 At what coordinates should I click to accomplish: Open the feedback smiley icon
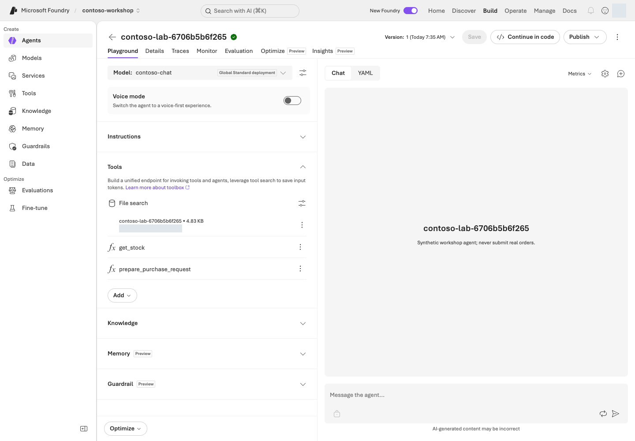[x=605, y=11]
